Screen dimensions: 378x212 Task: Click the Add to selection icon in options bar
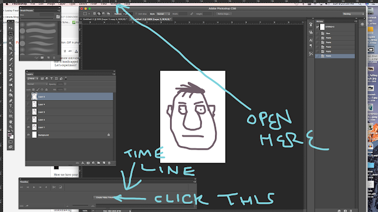pos(99,14)
